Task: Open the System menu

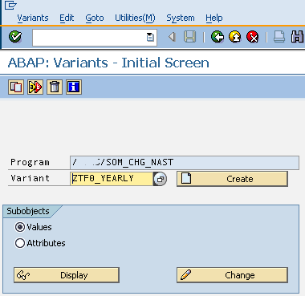Action: pos(181,18)
